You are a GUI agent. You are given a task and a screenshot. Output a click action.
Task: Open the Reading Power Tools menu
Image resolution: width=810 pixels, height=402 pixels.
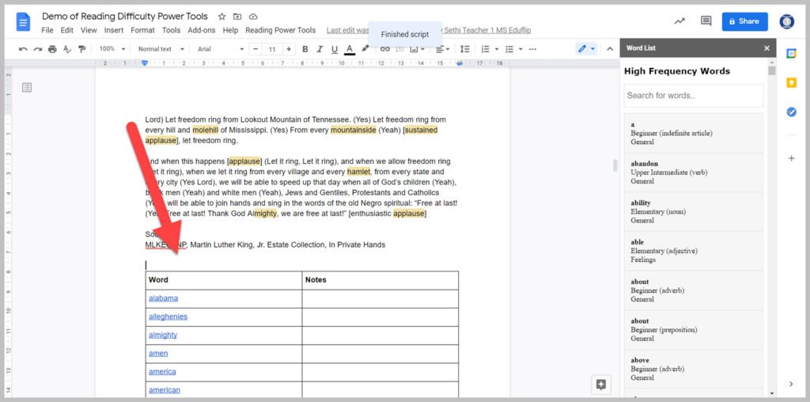(x=281, y=30)
